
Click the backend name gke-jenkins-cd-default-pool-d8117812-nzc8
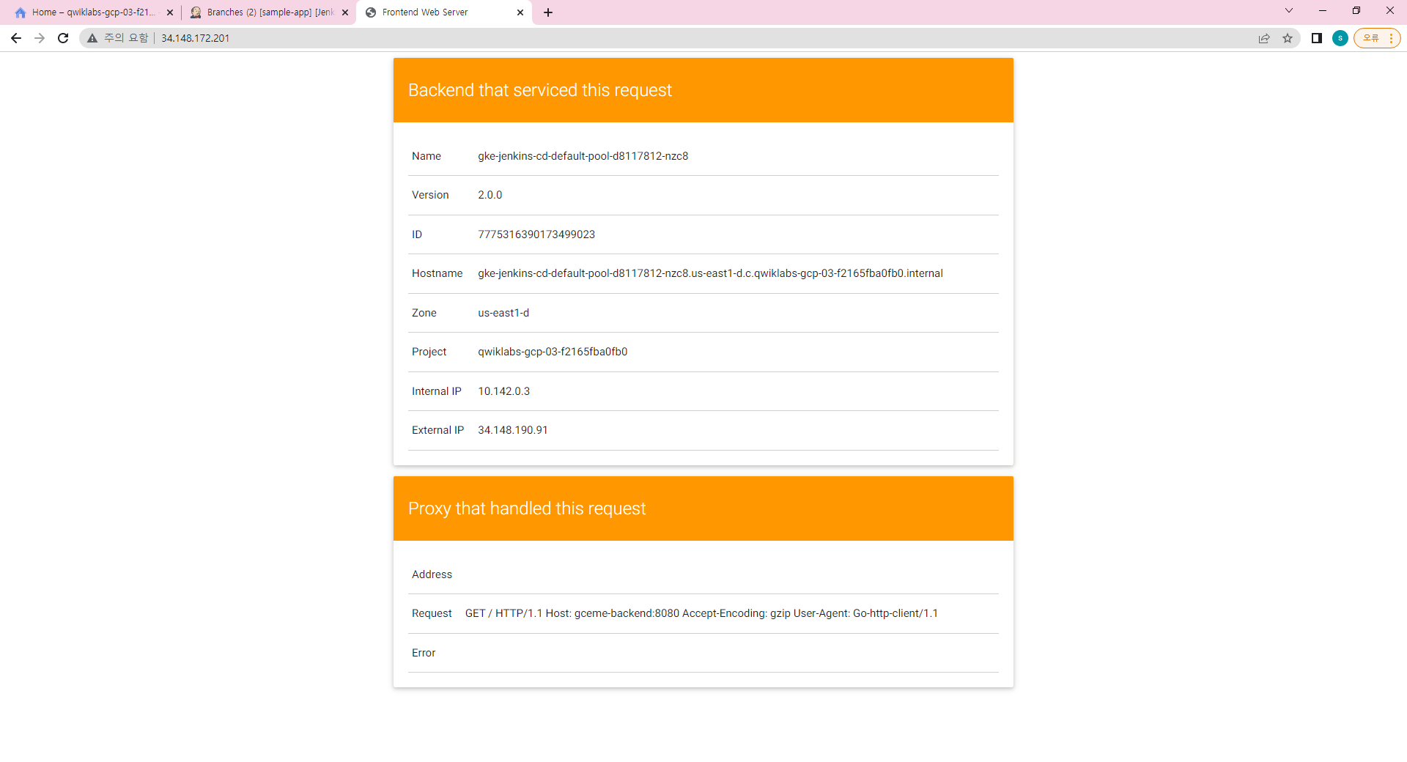click(583, 156)
